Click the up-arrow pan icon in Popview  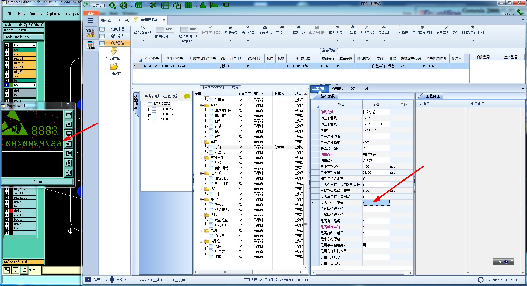69,124
